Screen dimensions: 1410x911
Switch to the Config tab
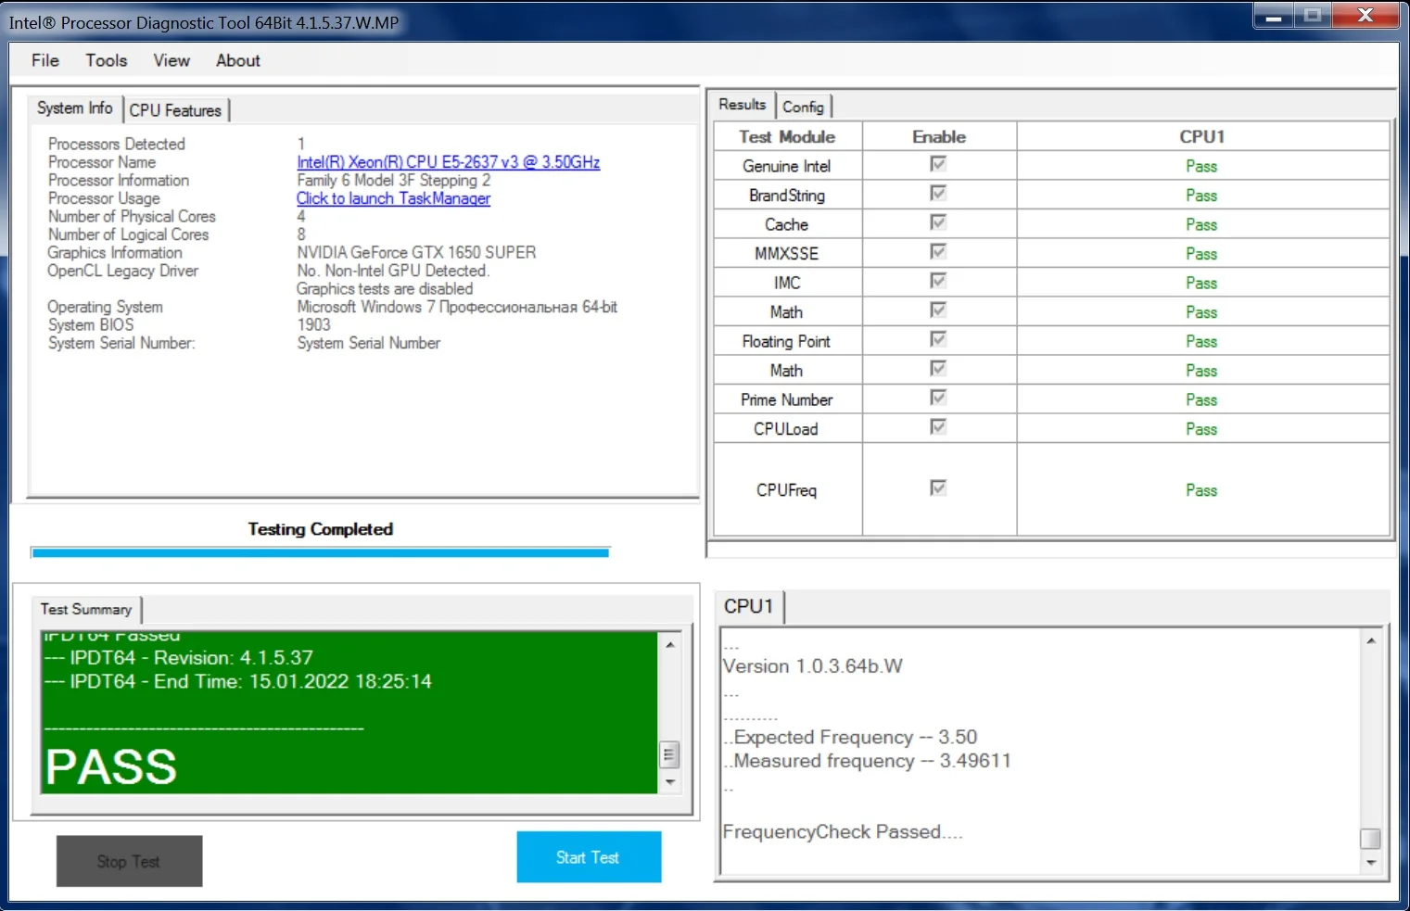pyautogui.click(x=803, y=107)
